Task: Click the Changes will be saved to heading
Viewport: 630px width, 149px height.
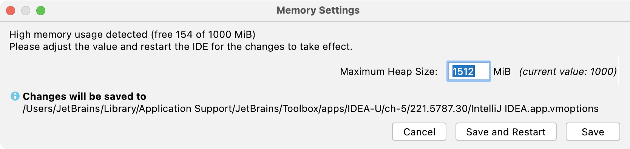Action: [85, 96]
